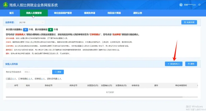Click the 安置登记(月) column header
Viewport: 206px width, 111px height.
93,85
